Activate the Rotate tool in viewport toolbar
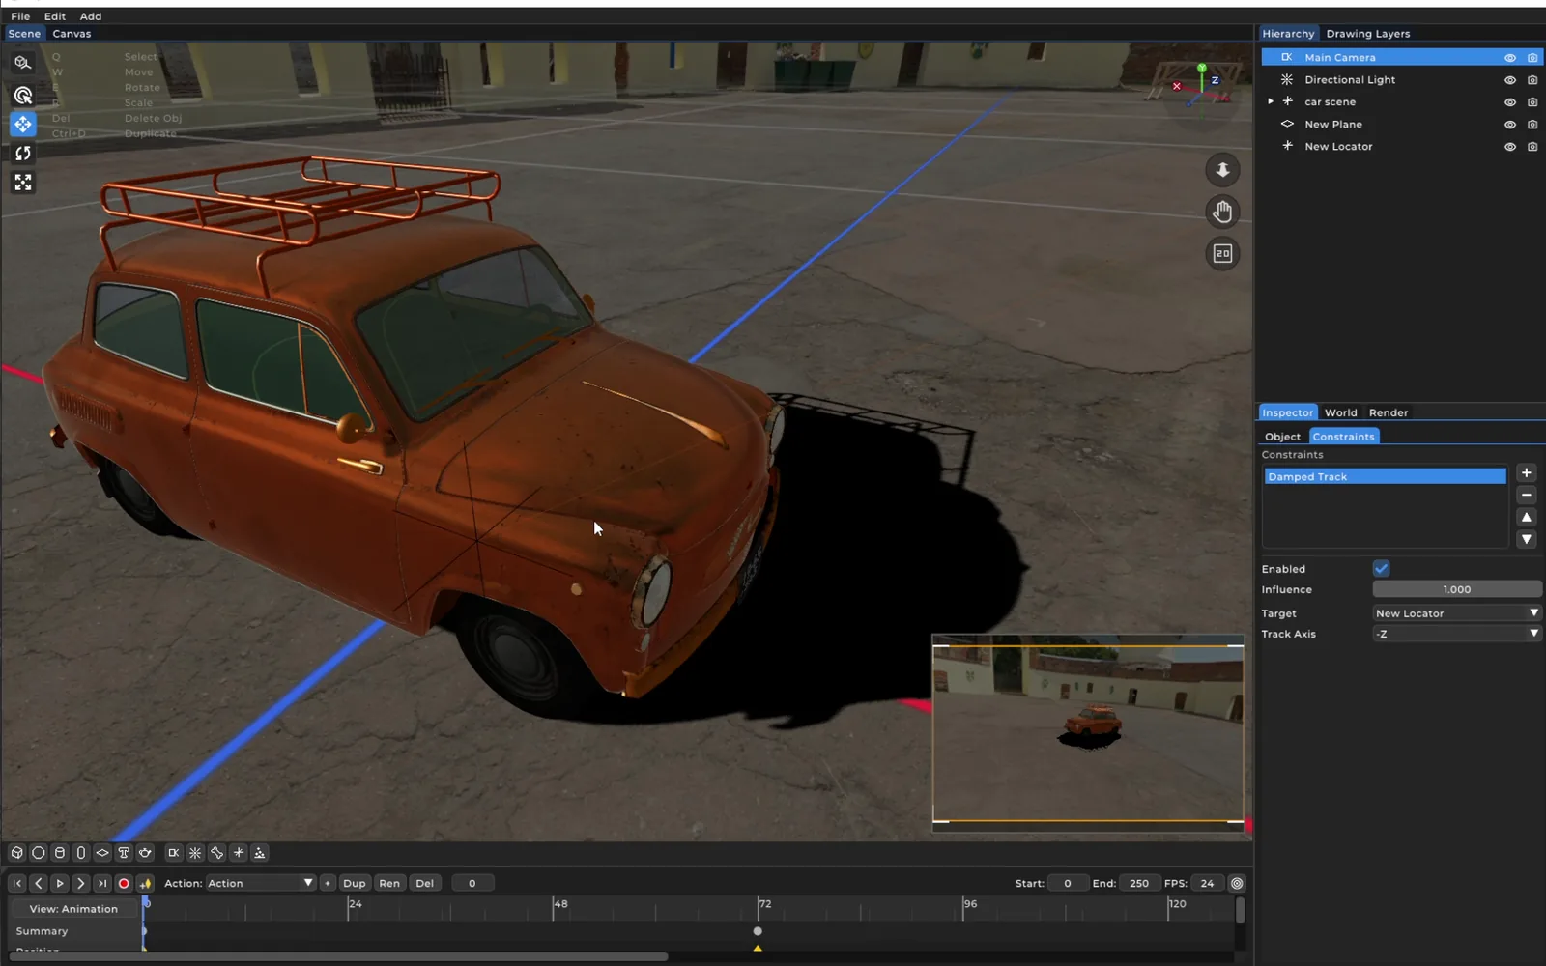The height and width of the screenshot is (966, 1546). click(x=22, y=154)
